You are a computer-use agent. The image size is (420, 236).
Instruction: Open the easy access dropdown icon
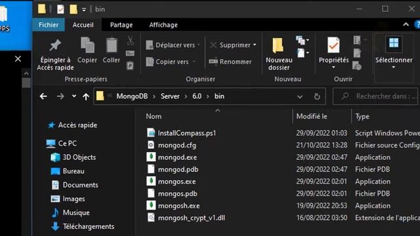point(303,52)
